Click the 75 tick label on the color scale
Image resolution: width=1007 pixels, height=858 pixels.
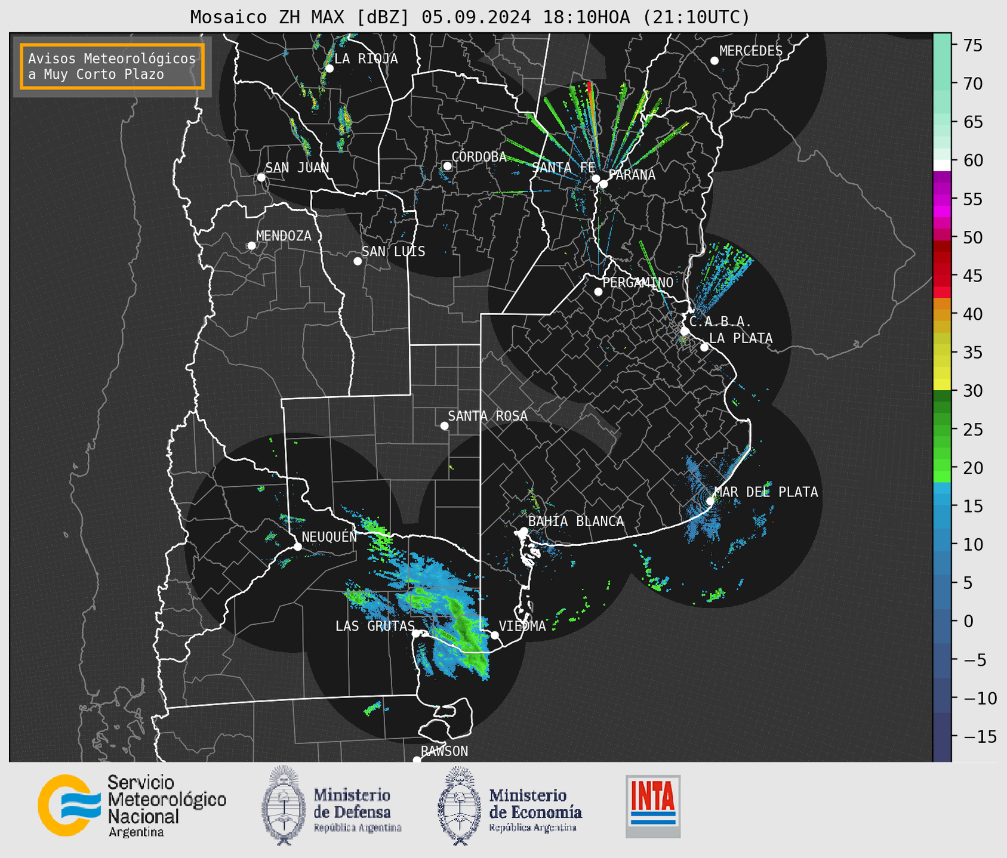[x=972, y=45]
